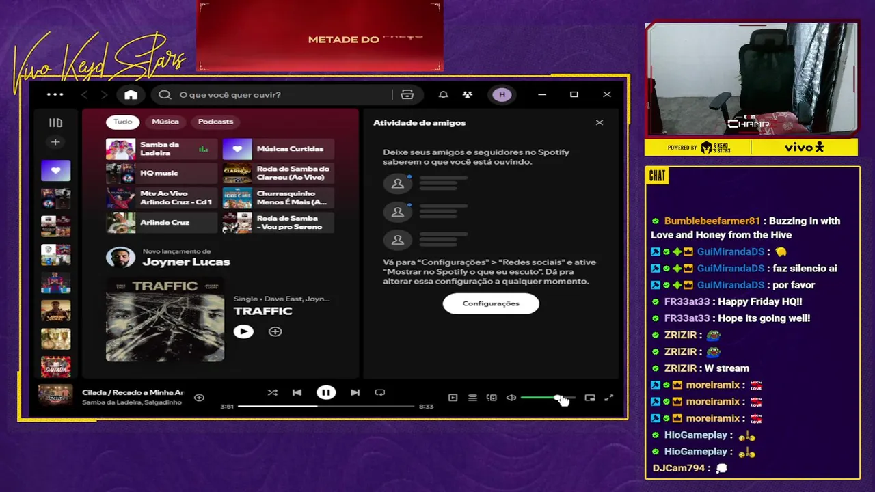Open Liked Songs heart tile in sidebar
Viewport: 875px width, 492px height.
pyautogui.click(x=55, y=170)
